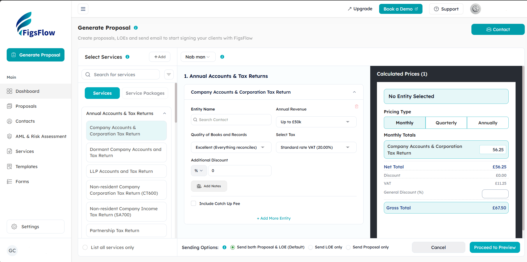Open Proposals from the sidebar
527x262 pixels.
[36, 106]
